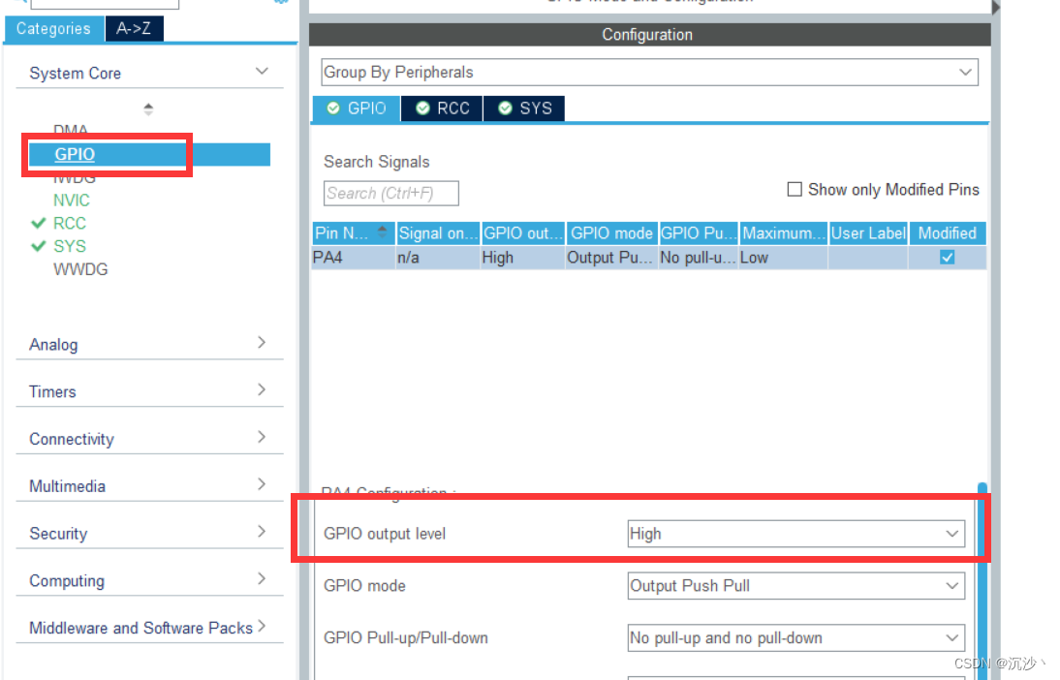This screenshot has height=680, width=1060.
Task: Select the PA4 pin row
Action: click(x=648, y=258)
